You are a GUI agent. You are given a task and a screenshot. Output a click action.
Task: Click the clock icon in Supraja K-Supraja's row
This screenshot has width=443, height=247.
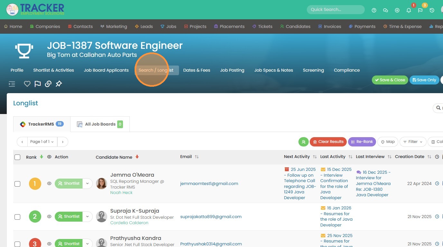tap(437, 216)
